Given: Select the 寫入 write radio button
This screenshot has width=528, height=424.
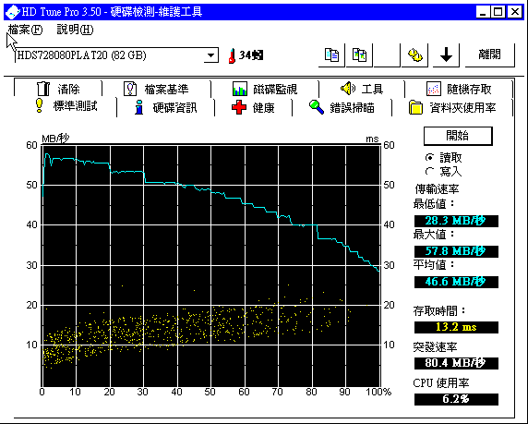Looking at the screenshot, I should (429, 172).
